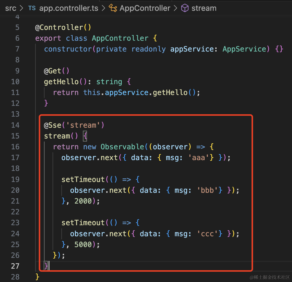Click the export keyword

[x=48, y=38]
